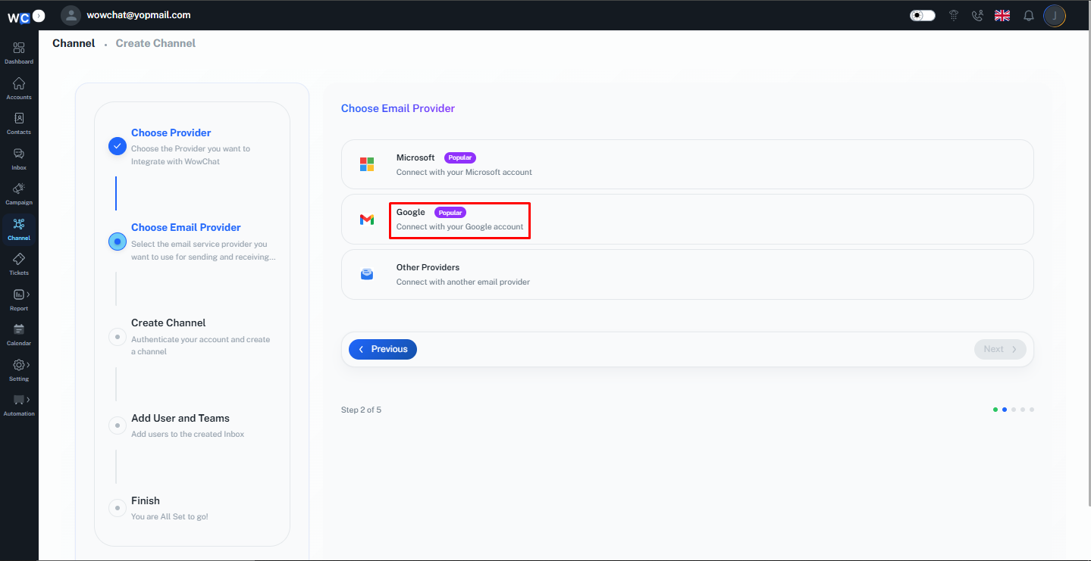
Task: Click the shower-head icon in the top bar
Action: pyautogui.click(x=955, y=15)
